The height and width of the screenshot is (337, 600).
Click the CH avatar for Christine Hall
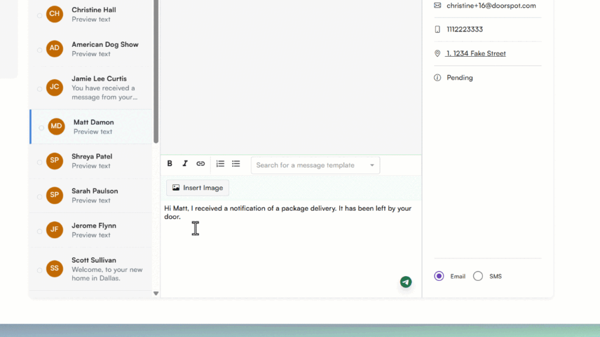[x=54, y=13]
